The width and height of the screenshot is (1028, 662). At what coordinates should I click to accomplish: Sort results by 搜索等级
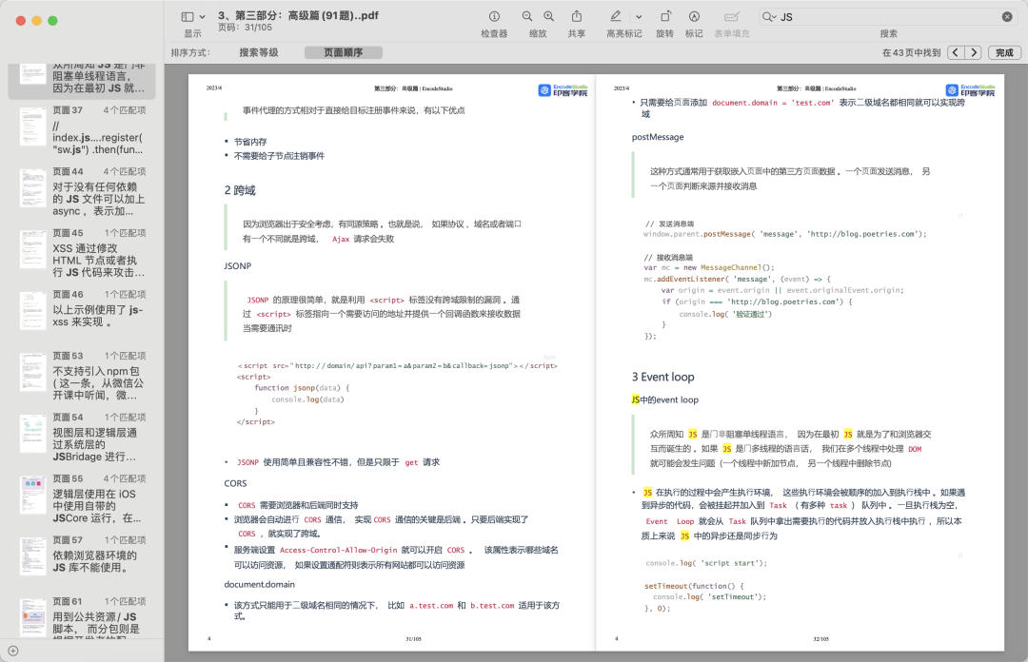click(x=258, y=52)
